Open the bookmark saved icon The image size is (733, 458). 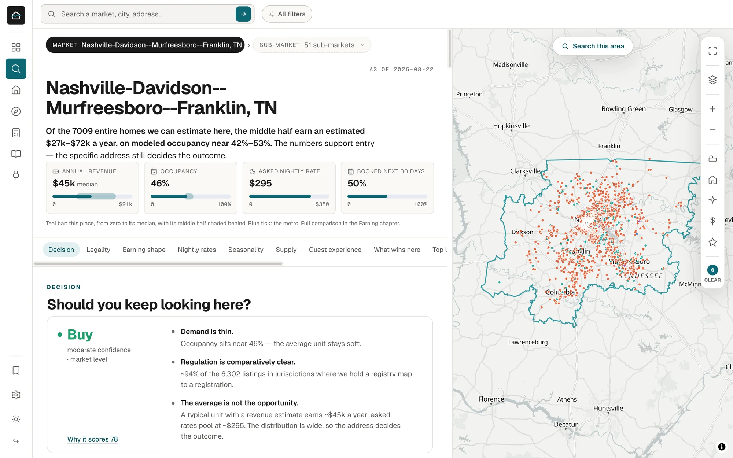click(x=16, y=370)
